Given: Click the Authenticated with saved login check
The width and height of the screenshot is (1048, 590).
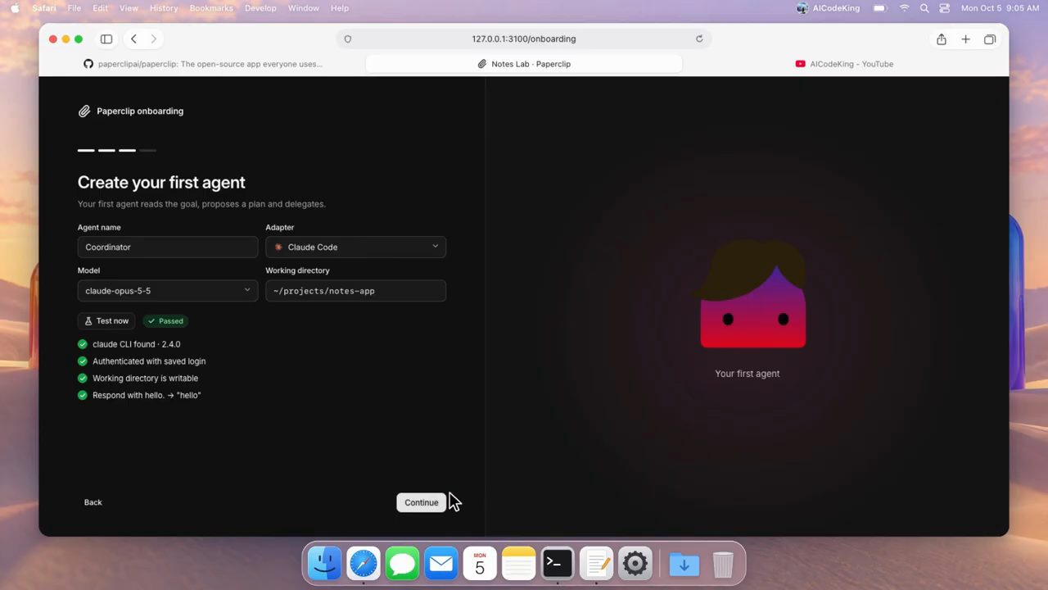Looking at the screenshot, I should point(82,361).
